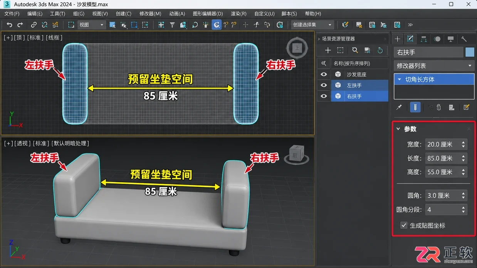Switch to the Hierarchy command panel tab

click(424, 39)
